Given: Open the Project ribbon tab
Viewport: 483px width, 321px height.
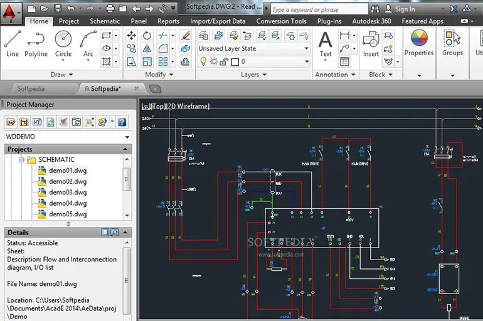Looking at the screenshot, I should tap(69, 21).
